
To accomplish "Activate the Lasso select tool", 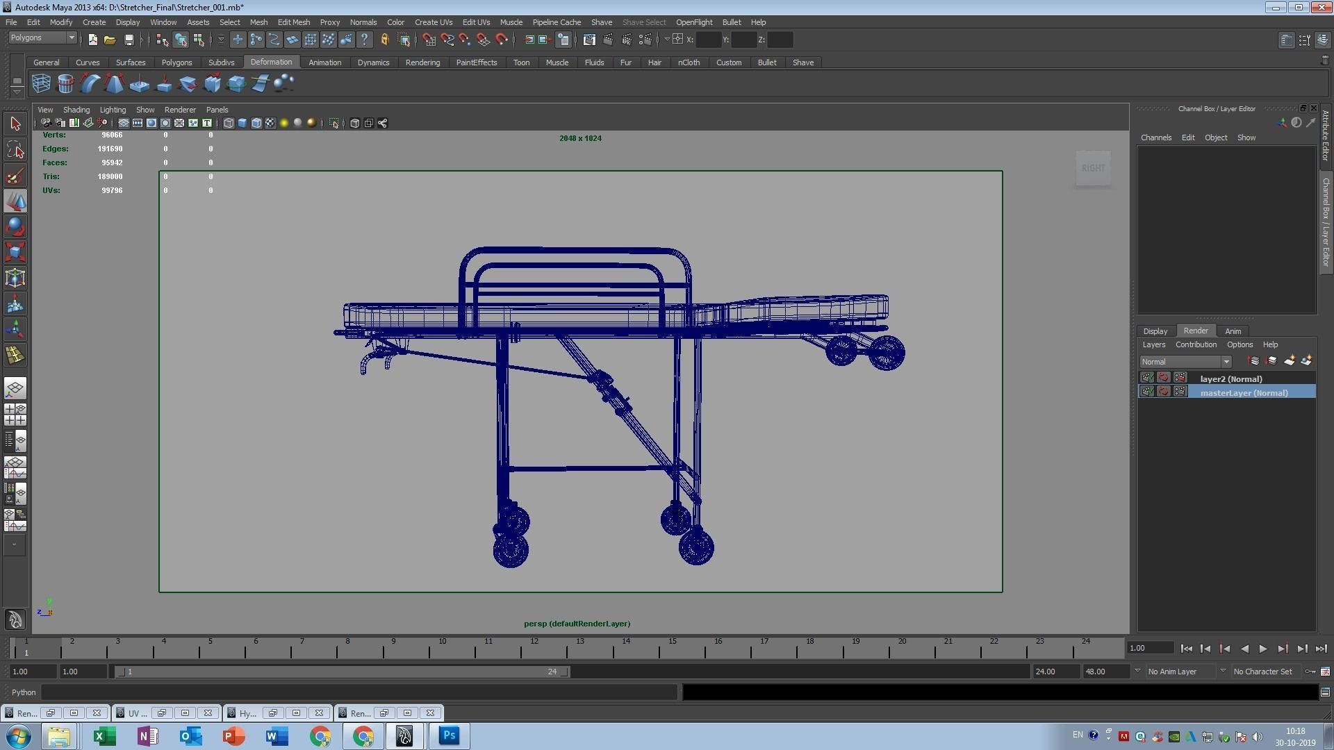I will 15,150.
